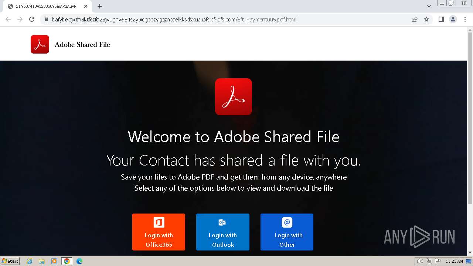Click the Login with Office365 button

pos(159,232)
